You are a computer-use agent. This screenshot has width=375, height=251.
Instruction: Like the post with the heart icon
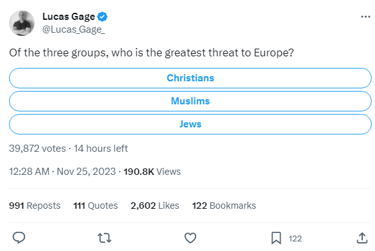tap(190, 238)
